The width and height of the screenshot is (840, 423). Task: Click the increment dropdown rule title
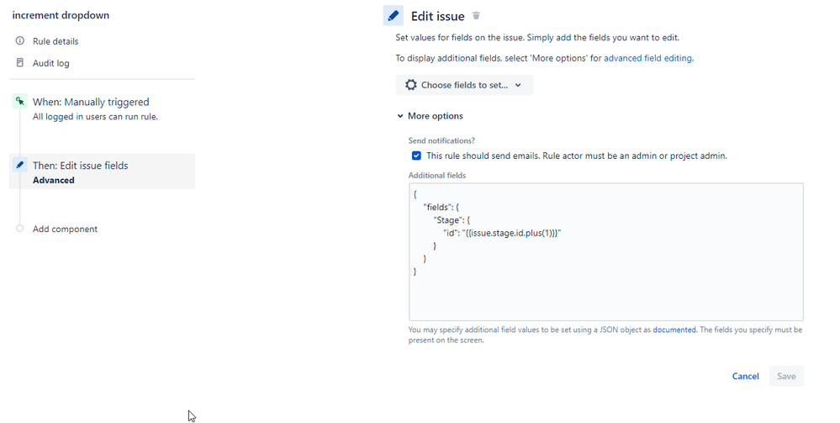click(61, 15)
